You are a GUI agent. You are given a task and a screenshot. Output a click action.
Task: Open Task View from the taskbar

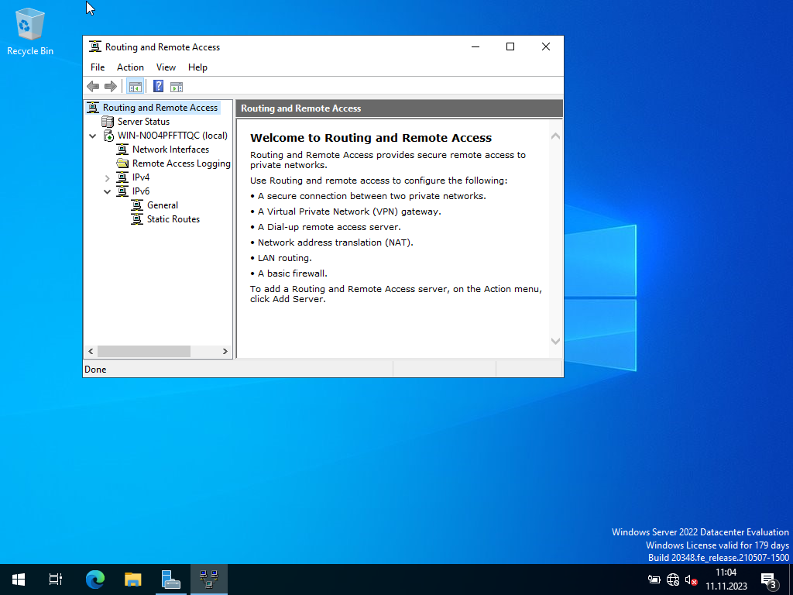[x=56, y=580]
